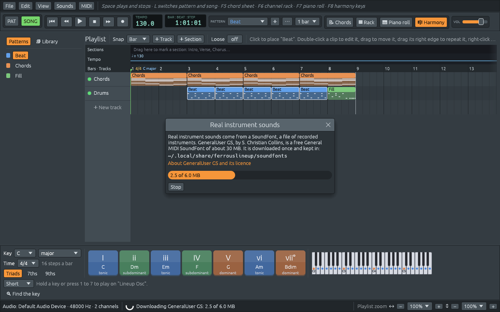Click the fast-forward transport button
The image size is (500, 312).
point(109,21)
